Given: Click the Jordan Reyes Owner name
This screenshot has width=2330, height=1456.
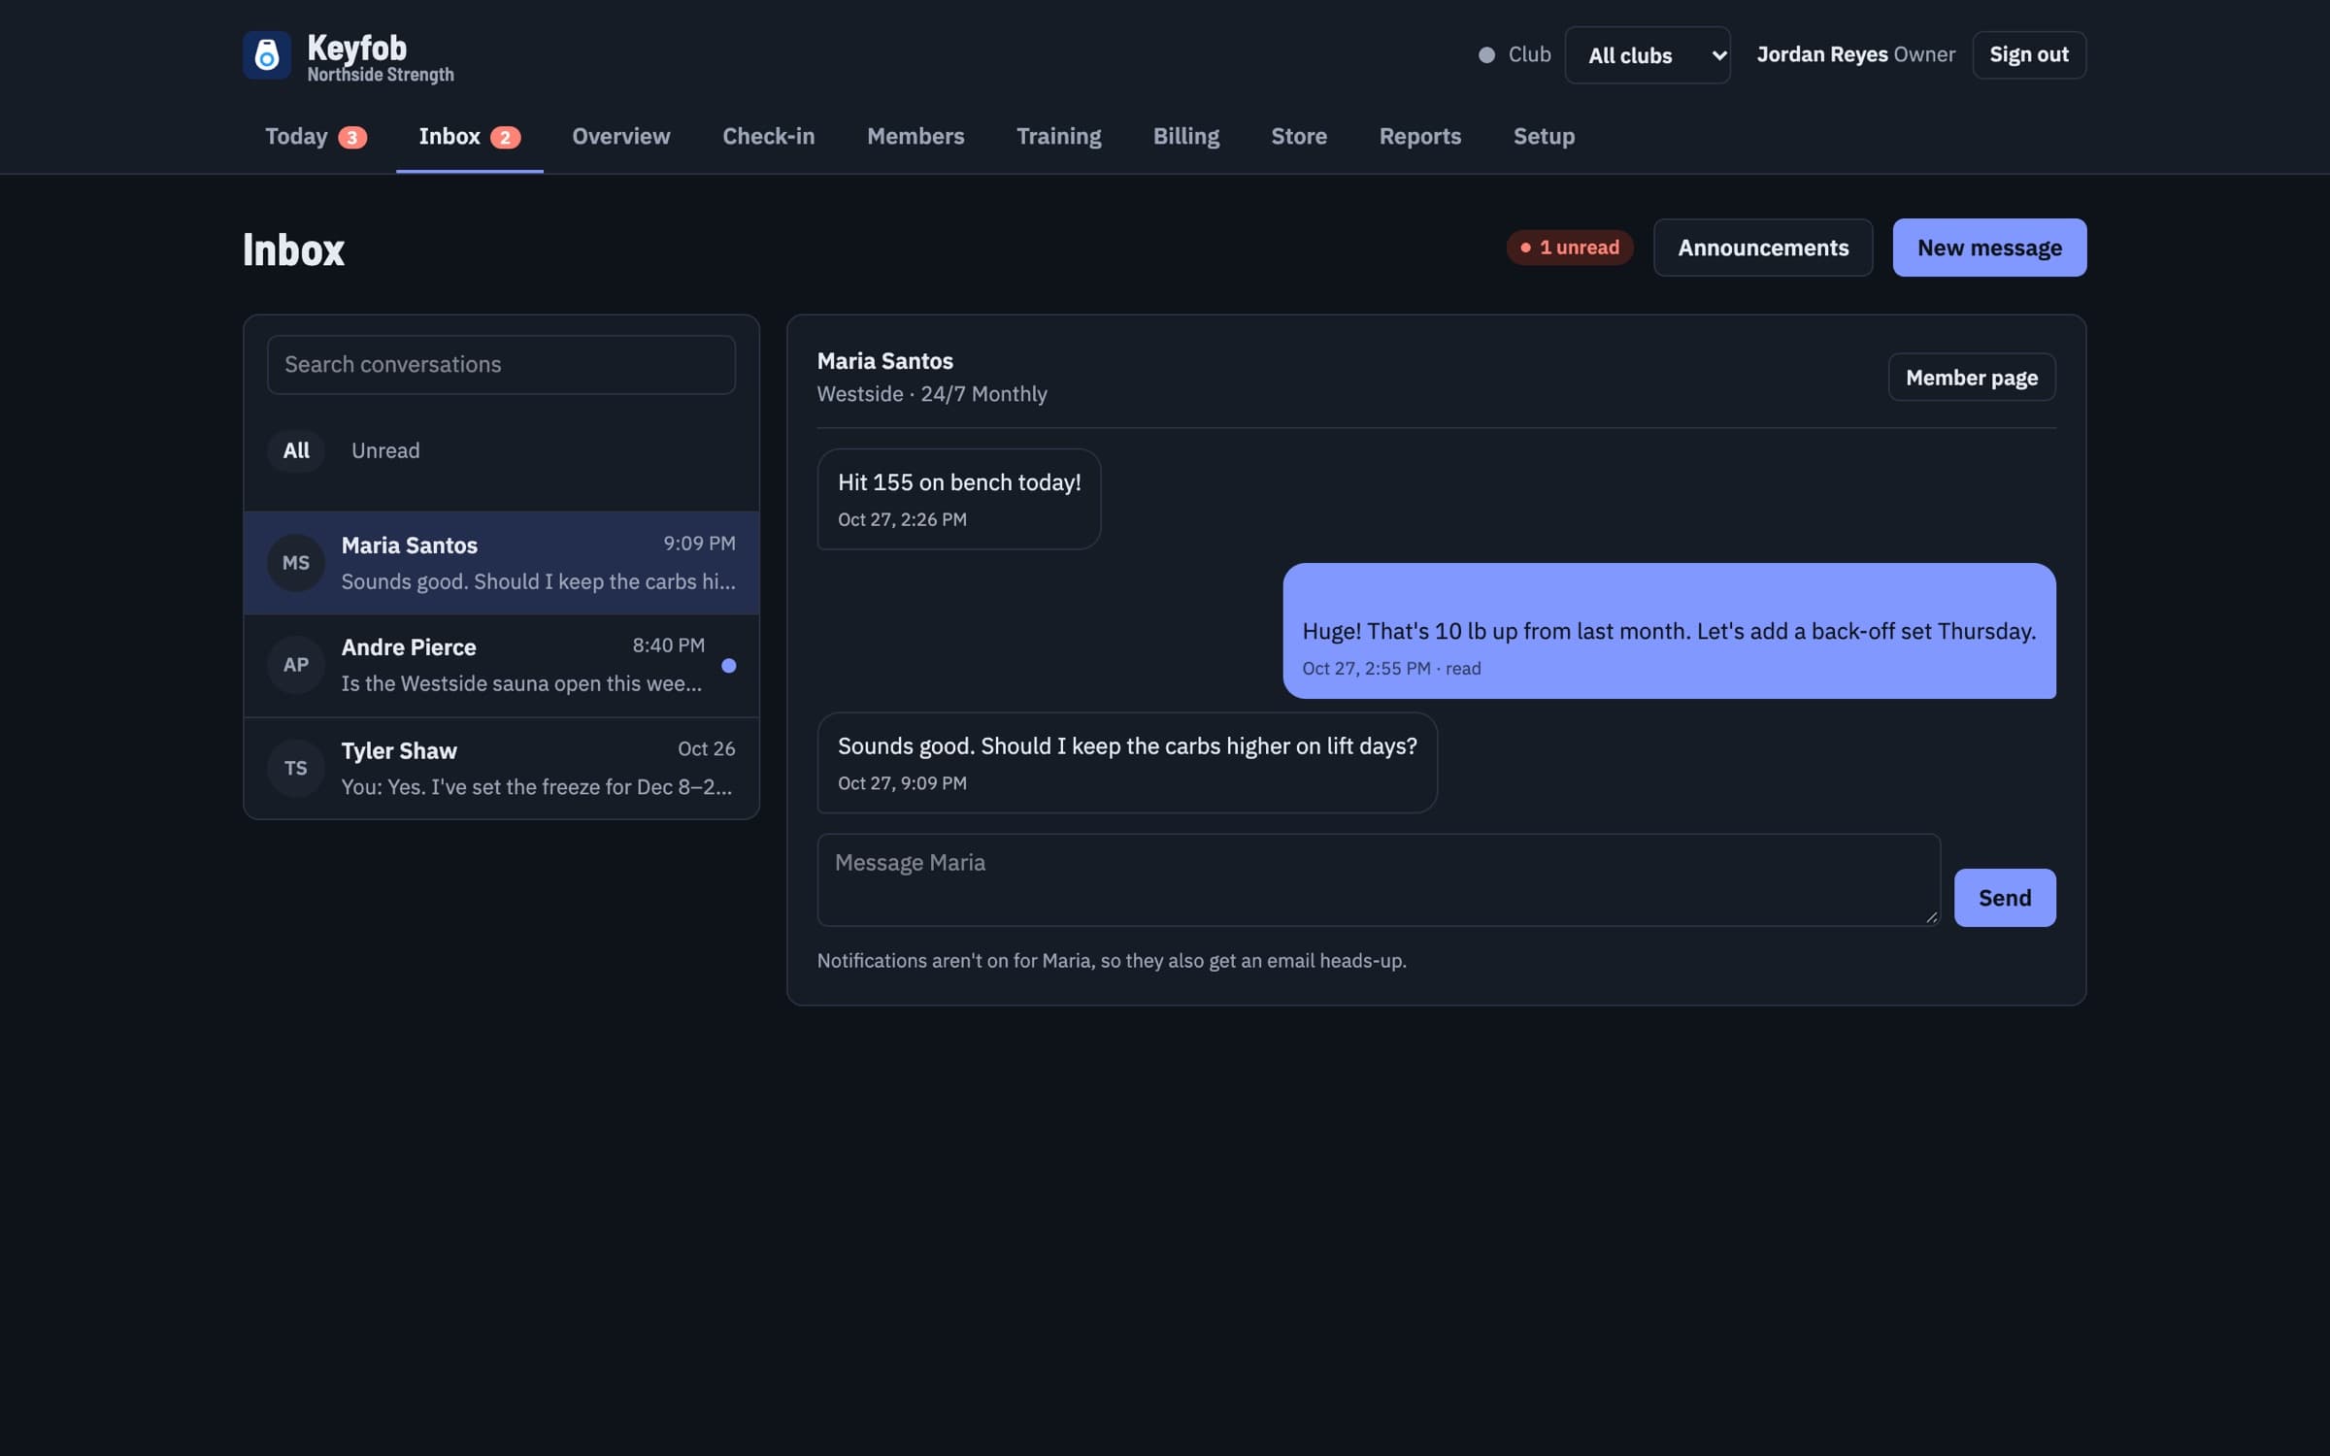Looking at the screenshot, I should click(1855, 55).
